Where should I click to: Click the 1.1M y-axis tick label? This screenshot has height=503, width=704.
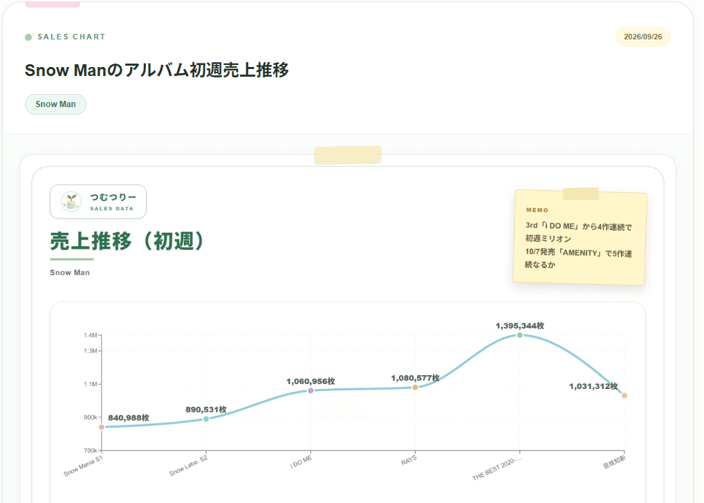(x=90, y=384)
